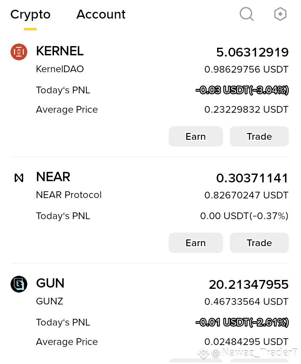Select the KernelDAO subtitle
The height and width of the screenshot is (364, 301).
pos(60,69)
